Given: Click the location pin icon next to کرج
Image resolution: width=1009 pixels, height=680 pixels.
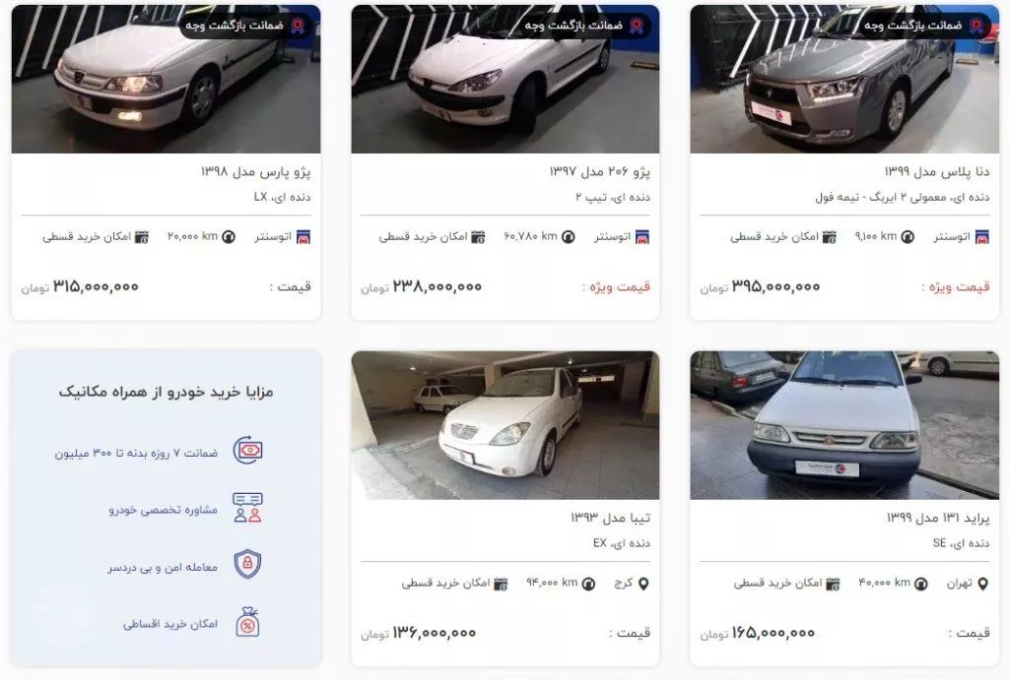Looking at the screenshot, I should coord(642,584).
